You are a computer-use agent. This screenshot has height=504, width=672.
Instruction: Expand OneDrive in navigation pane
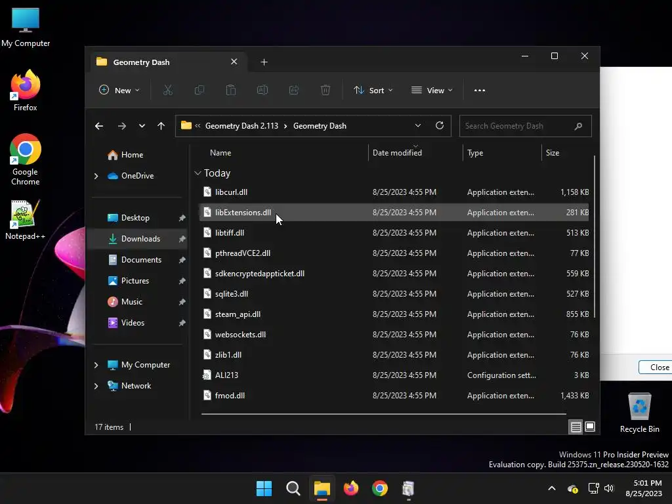click(96, 176)
